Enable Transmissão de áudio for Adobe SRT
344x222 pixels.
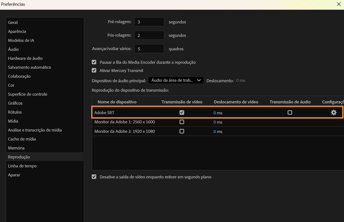290,112
